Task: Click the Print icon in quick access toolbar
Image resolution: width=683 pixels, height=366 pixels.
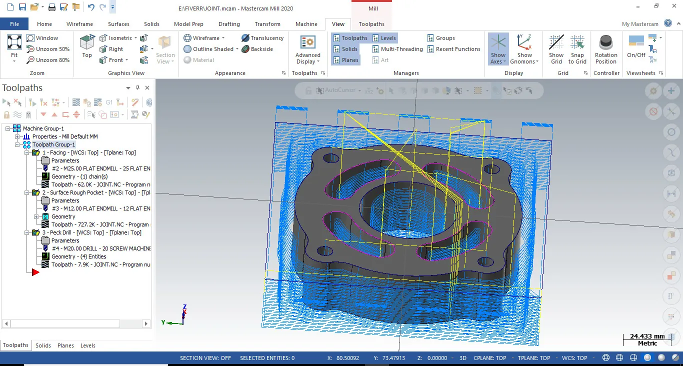Action: (x=52, y=7)
